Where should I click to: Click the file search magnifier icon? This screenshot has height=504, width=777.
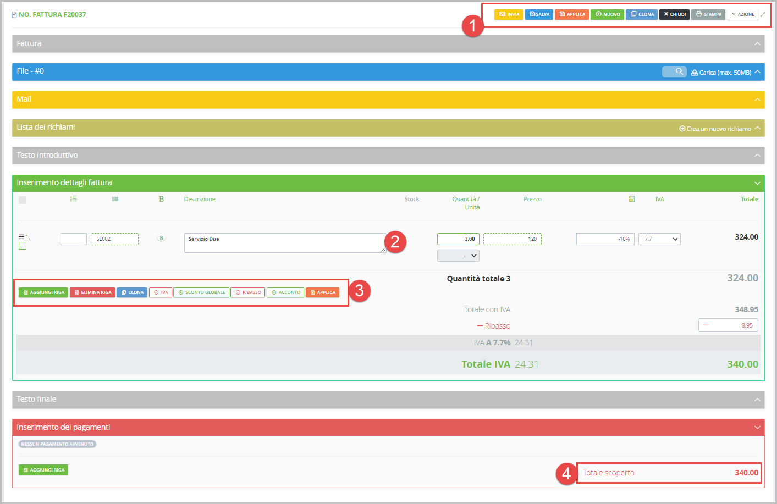tap(679, 71)
